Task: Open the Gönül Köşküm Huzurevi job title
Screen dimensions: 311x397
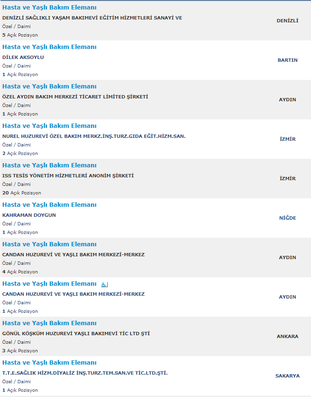Action: coord(49,323)
